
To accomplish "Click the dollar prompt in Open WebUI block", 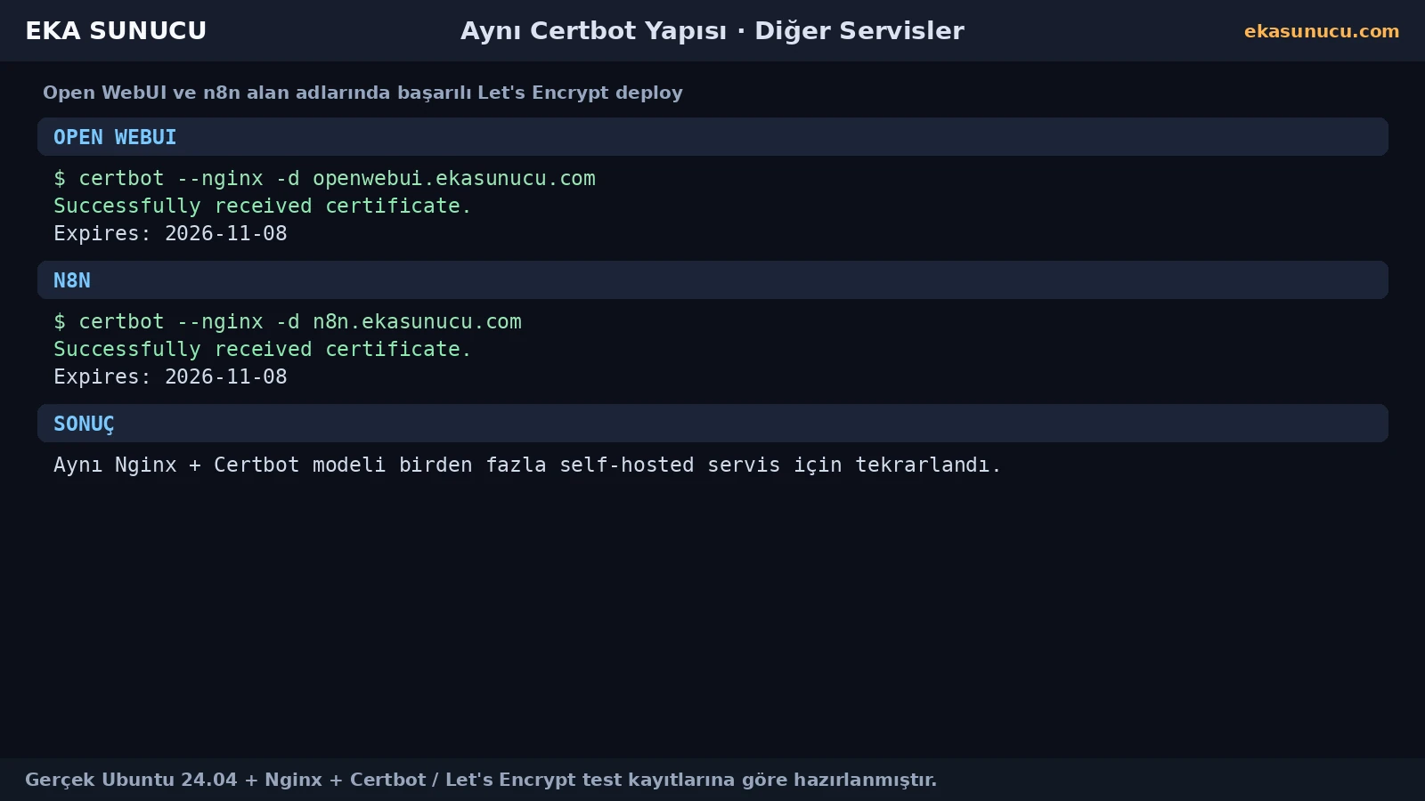I will coord(60,179).
